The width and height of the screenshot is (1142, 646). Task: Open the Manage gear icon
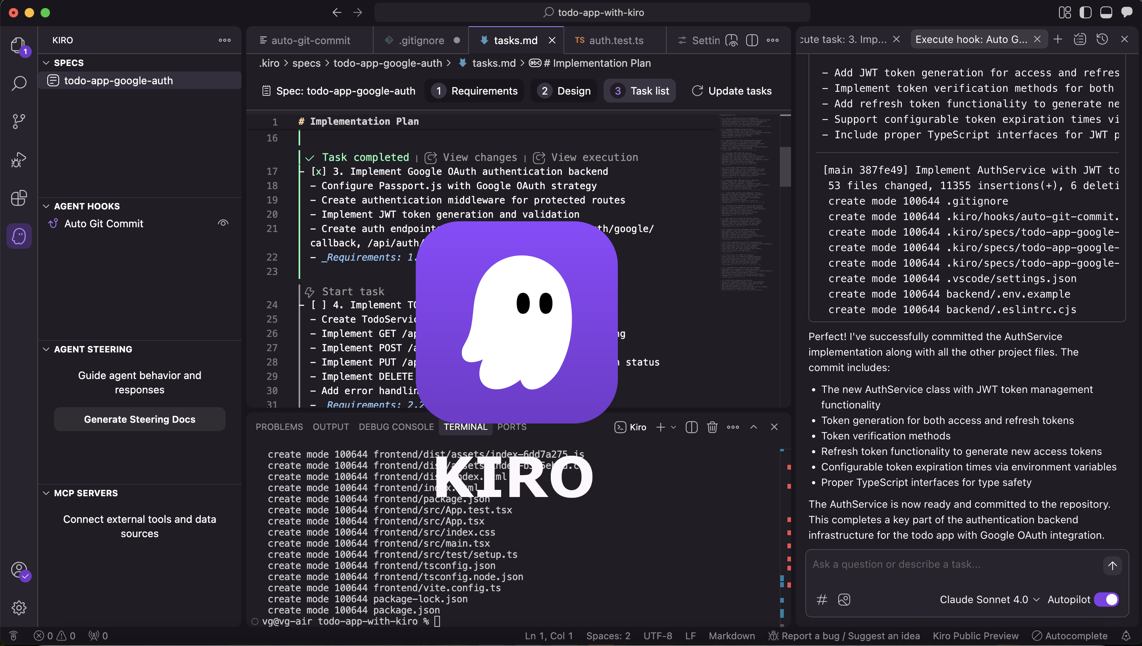click(19, 607)
